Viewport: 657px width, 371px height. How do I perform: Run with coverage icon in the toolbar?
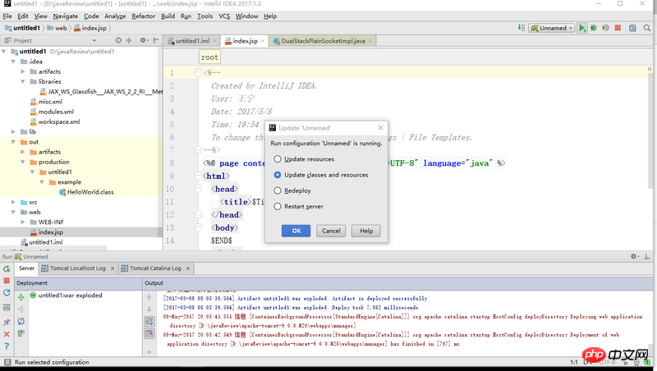pyautogui.click(x=605, y=28)
